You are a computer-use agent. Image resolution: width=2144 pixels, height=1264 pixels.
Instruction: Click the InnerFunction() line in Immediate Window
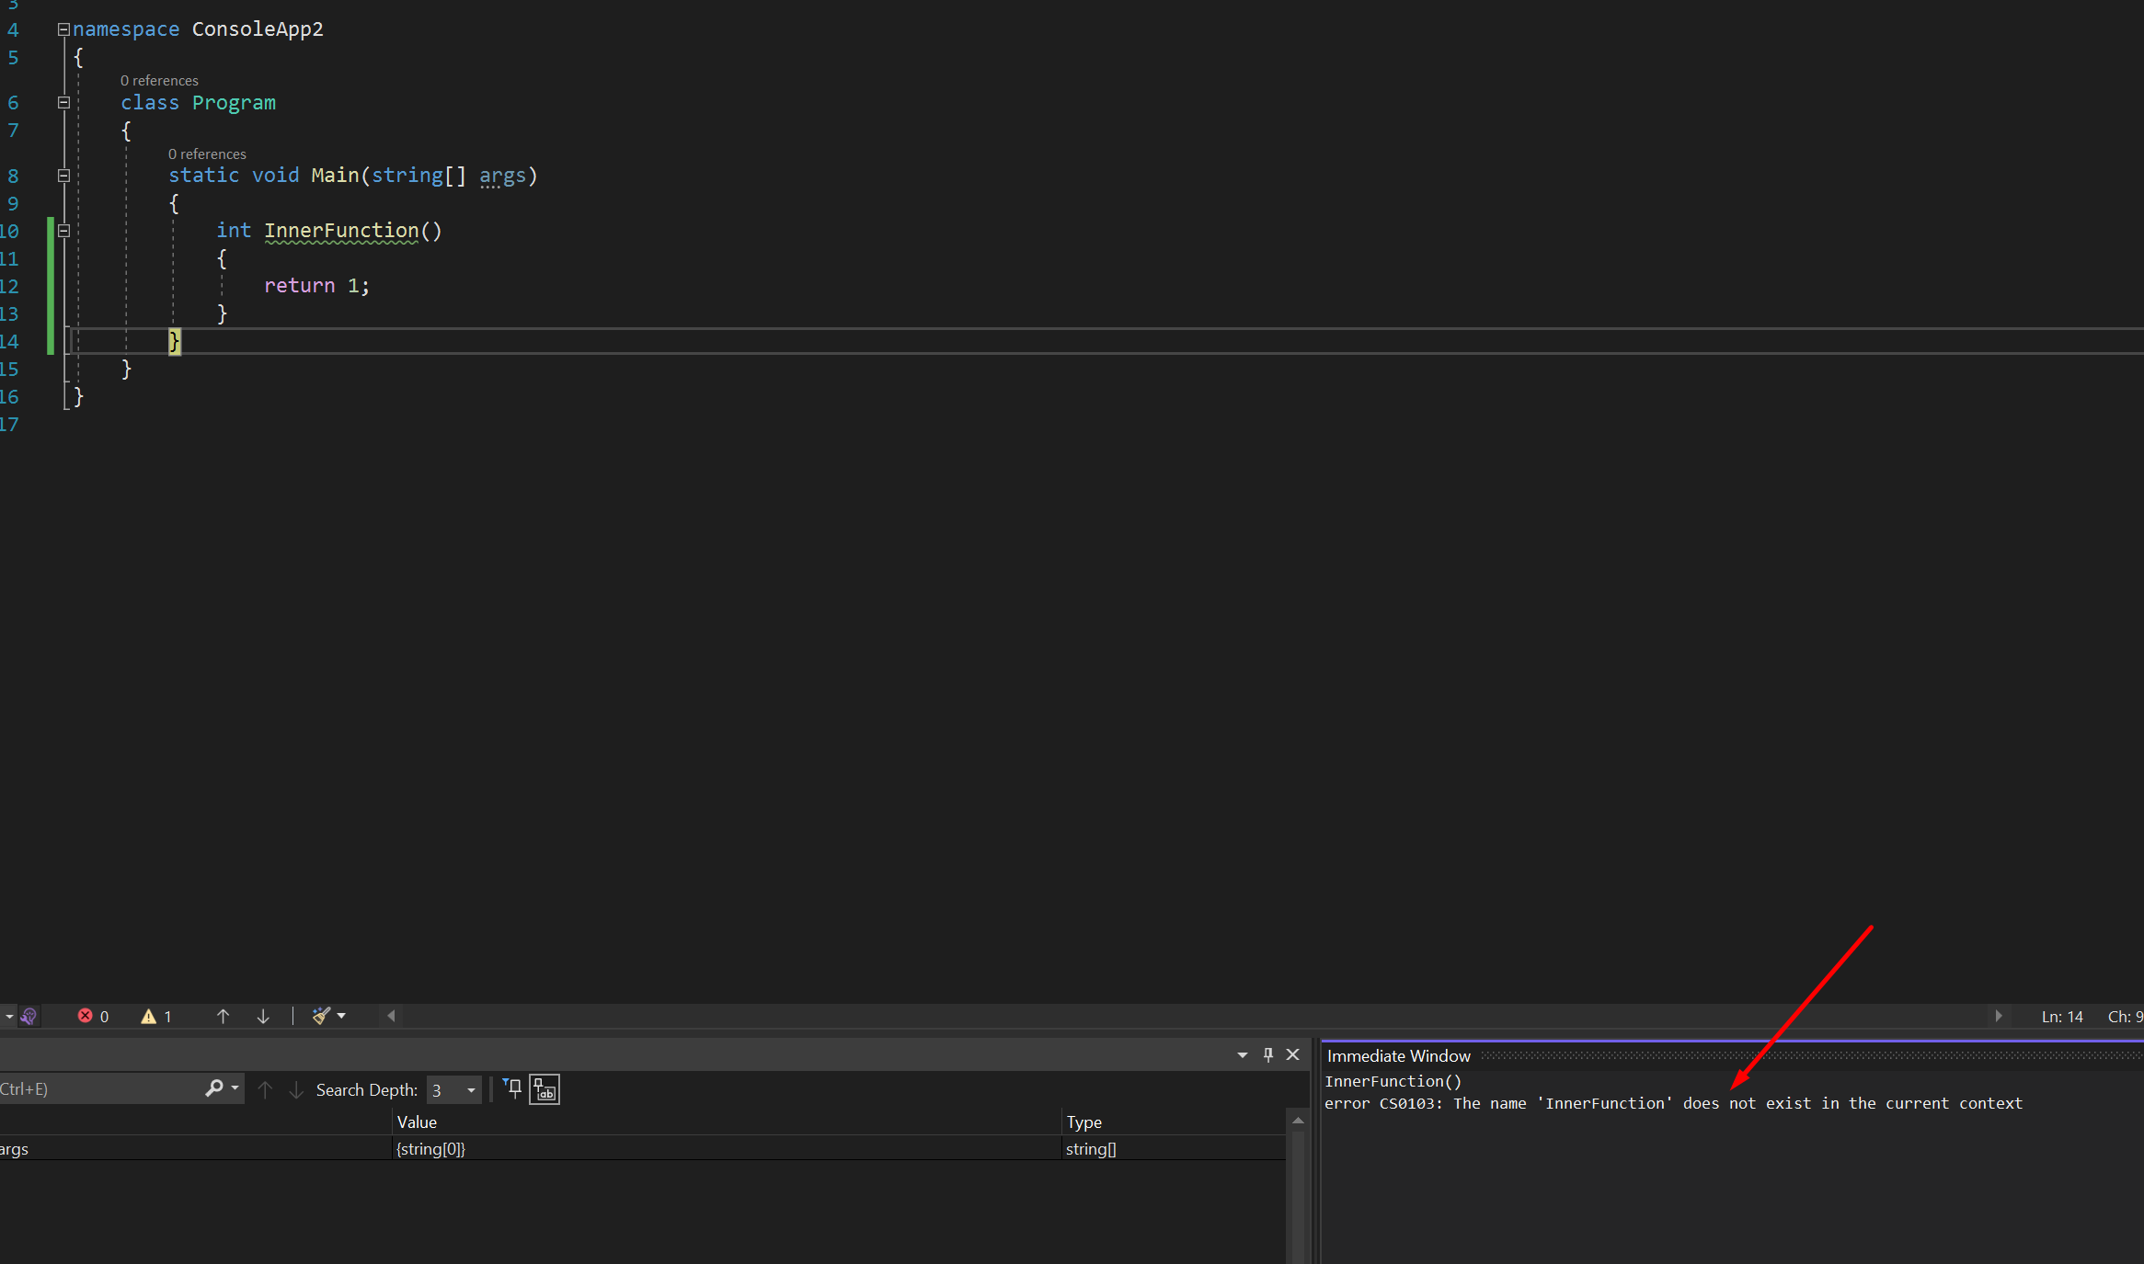coord(1393,1081)
